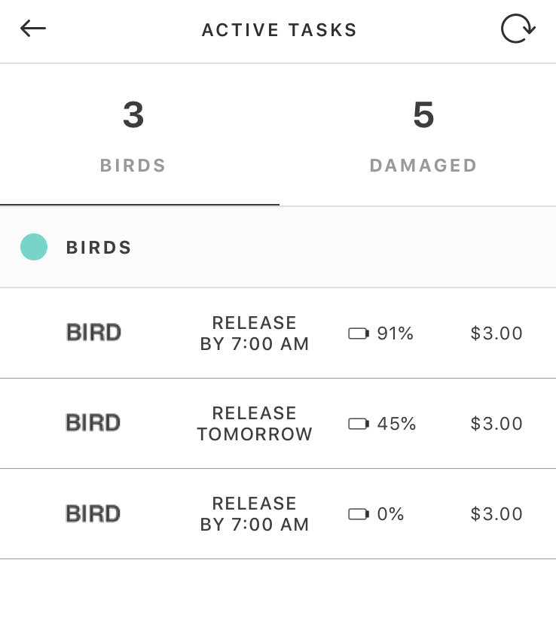556x627 pixels.
Task: Switch to the Birds tab with count 3
Action: click(x=133, y=135)
